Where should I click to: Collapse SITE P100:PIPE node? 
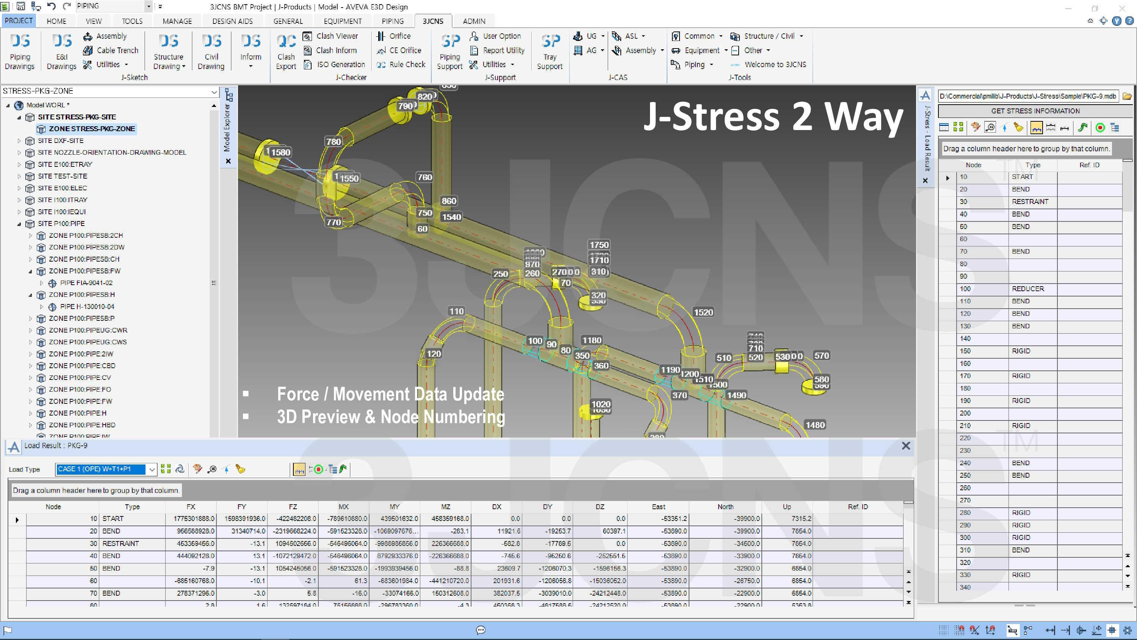coord(19,224)
